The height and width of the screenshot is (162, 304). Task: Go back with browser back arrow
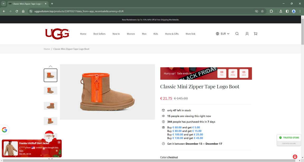[4, 11]
